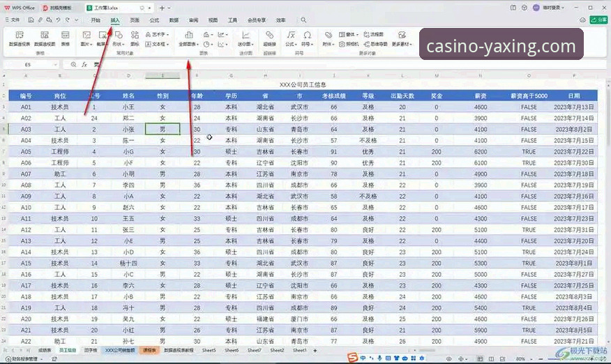
Task: Open All Charts (全部图表) button
Action: click(188, 38)
